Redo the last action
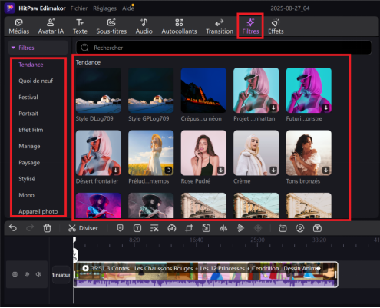 click(30, 228)
